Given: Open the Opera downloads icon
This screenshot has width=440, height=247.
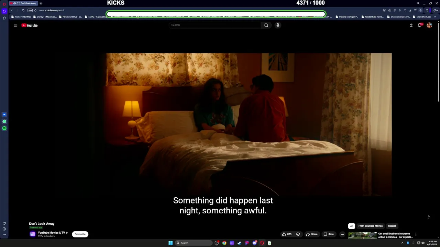Looking at the screenshot, I should click(x=410, y=10).
